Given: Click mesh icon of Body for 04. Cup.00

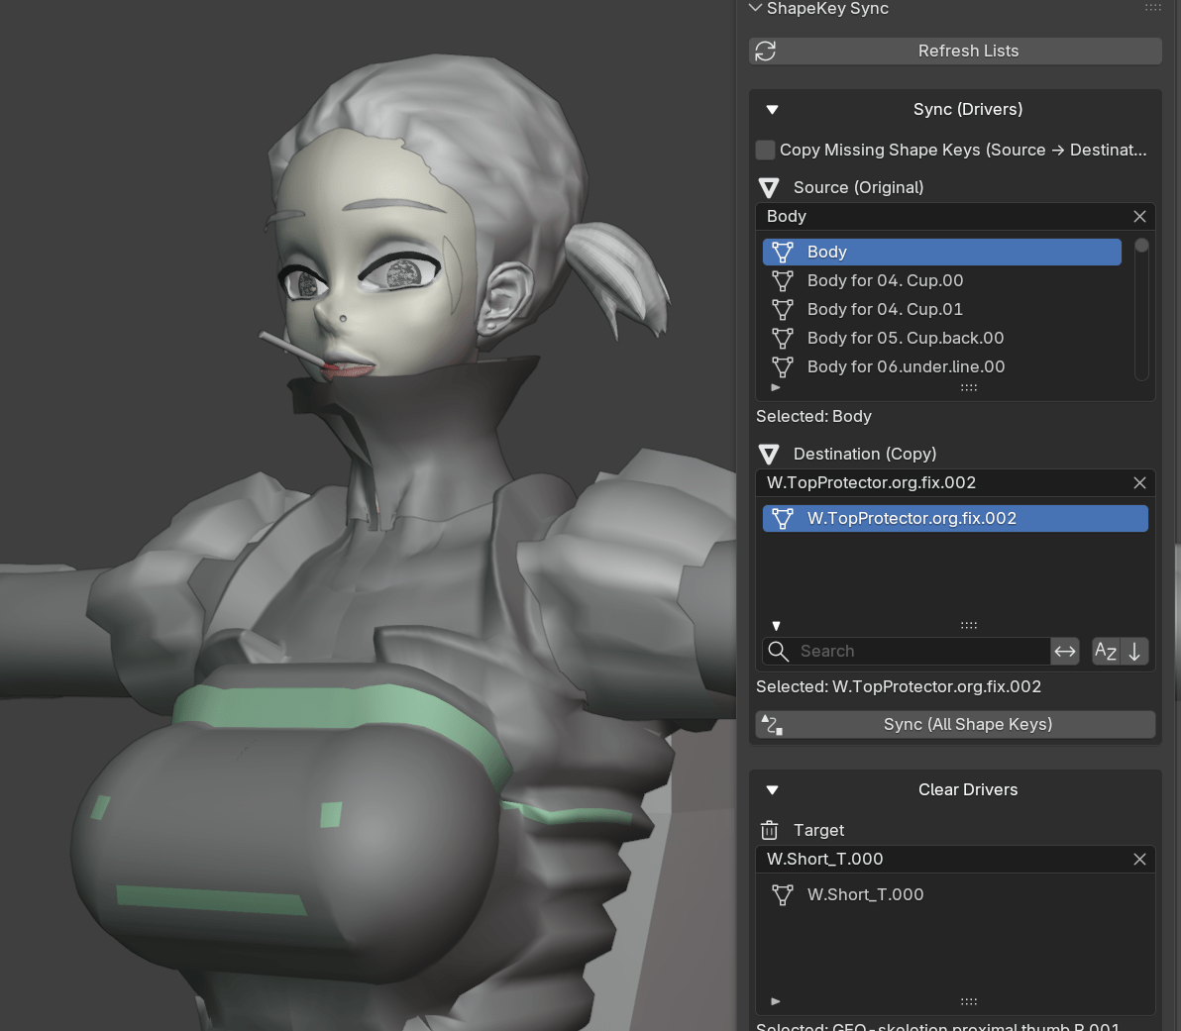Looking at the screenshot, I should [783, 280].
